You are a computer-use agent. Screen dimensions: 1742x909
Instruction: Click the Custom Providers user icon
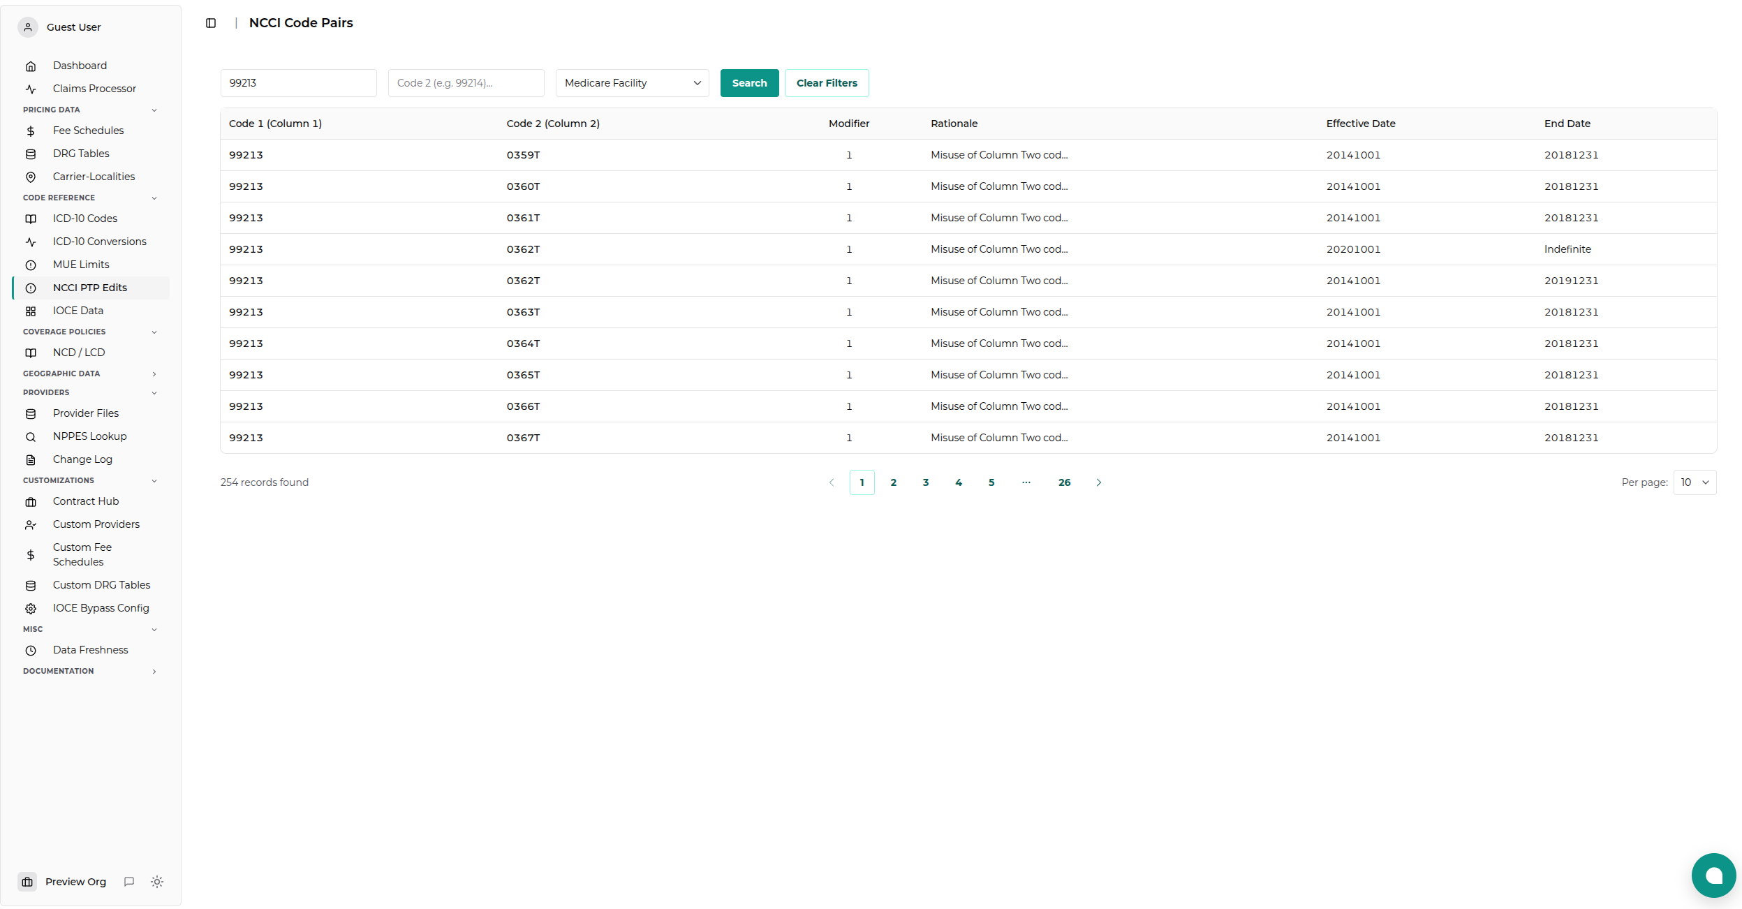pos(31,525)
